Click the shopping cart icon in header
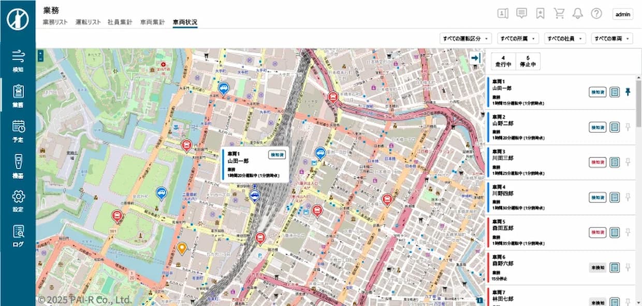The width and height of the screenshot is (642, 306). click(x=559, y=14)
